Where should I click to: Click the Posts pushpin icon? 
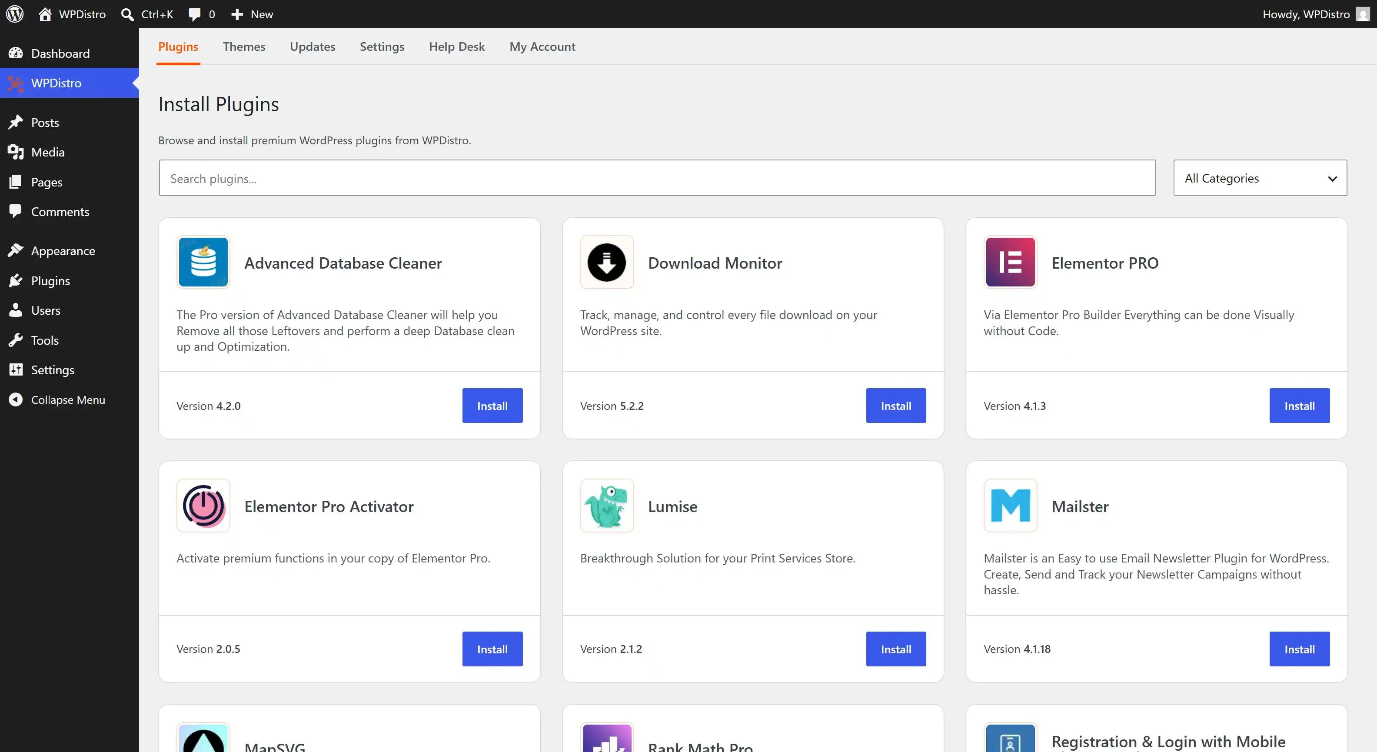[x=16, y=123]
